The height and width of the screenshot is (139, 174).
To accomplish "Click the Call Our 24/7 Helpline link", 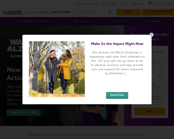I will [x=38, y=12].
